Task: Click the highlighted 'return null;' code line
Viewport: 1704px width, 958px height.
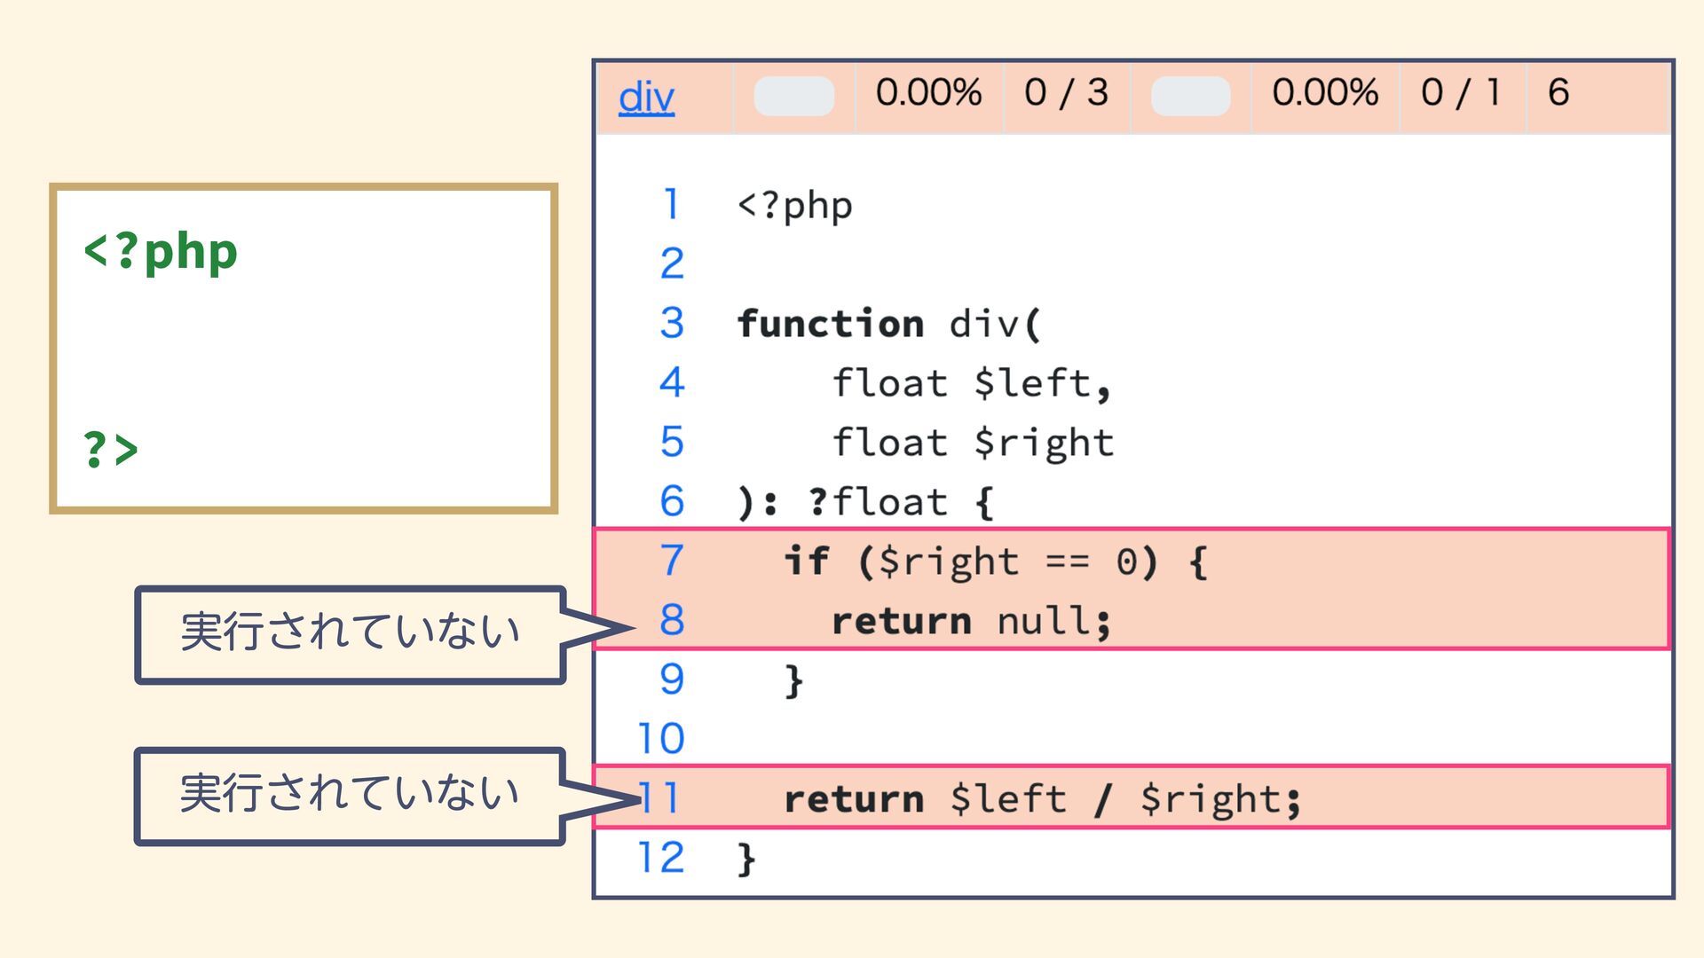Action: point(971,621)
